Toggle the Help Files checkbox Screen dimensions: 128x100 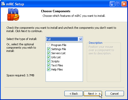(x=49, y=69)
